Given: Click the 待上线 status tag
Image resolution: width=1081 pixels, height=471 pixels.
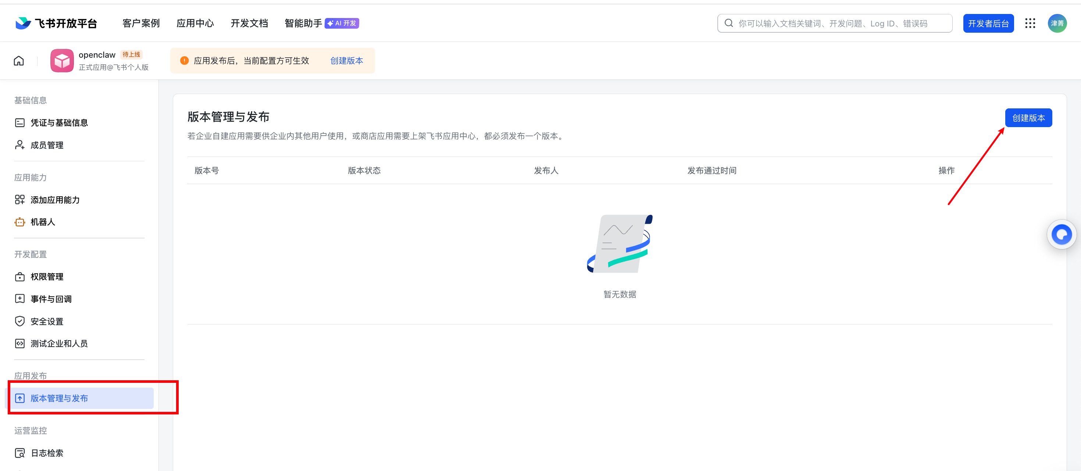Looking at the screenshot, I should 131,54.
